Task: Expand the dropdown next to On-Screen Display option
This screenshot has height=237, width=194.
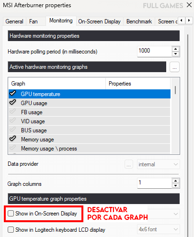Action: click(176, 214)
